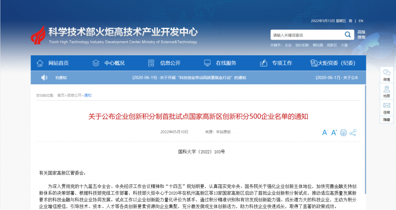
Task: Expand the 在线服务 navigation menu
Action: click(220, 63)
